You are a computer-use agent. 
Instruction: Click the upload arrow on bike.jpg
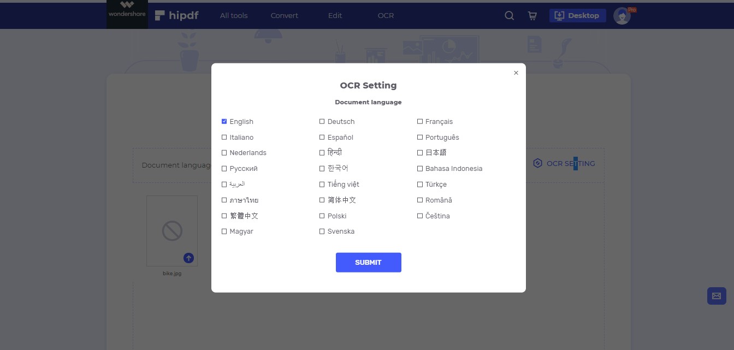point(188,258)
